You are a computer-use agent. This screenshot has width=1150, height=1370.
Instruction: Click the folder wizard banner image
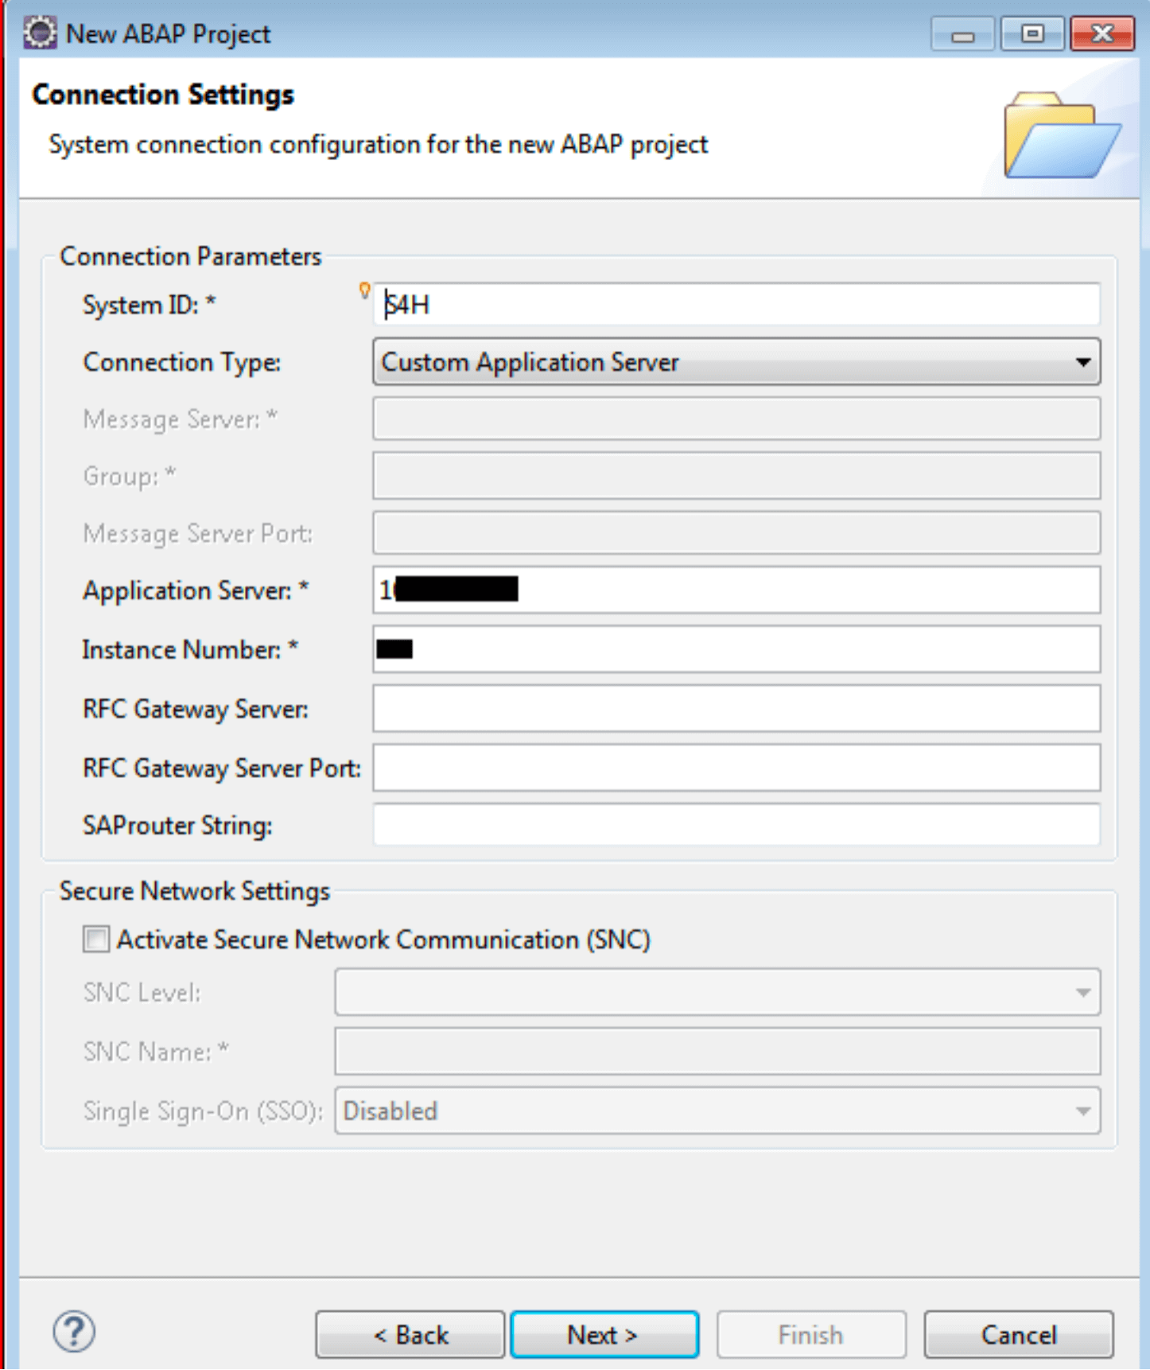[x=1062, y=135]
